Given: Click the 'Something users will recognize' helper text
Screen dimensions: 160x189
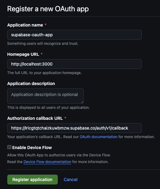Looking at the screenshot, I should (x=43, y=44).
